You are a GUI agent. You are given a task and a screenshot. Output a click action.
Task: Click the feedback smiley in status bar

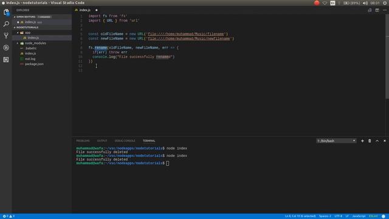coord(384,217)
